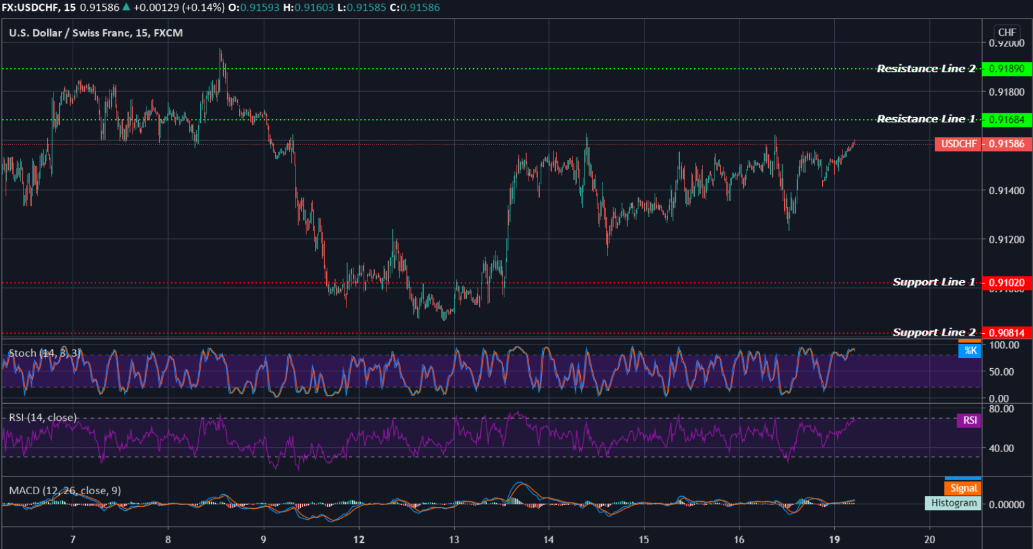Select the Resistance Line 1 text label

[926, 119]
